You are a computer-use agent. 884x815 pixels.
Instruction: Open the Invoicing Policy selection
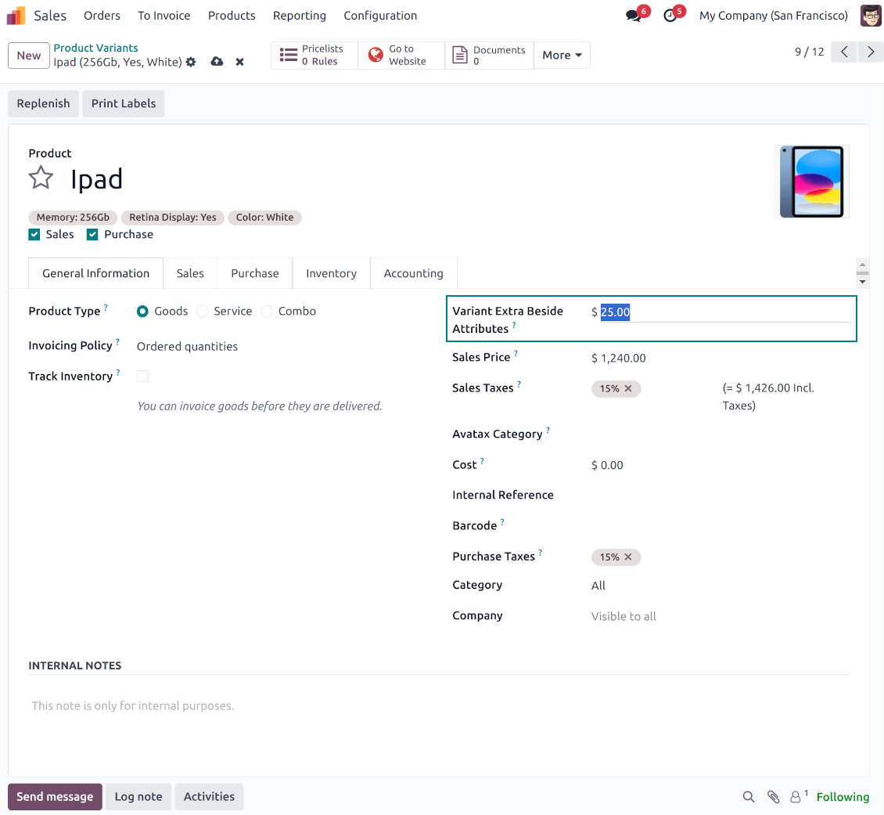[187, 346]
